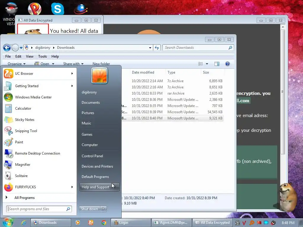303x227 pixels.
Task: Click refresh button beside address bar
Action: (157, 48)
